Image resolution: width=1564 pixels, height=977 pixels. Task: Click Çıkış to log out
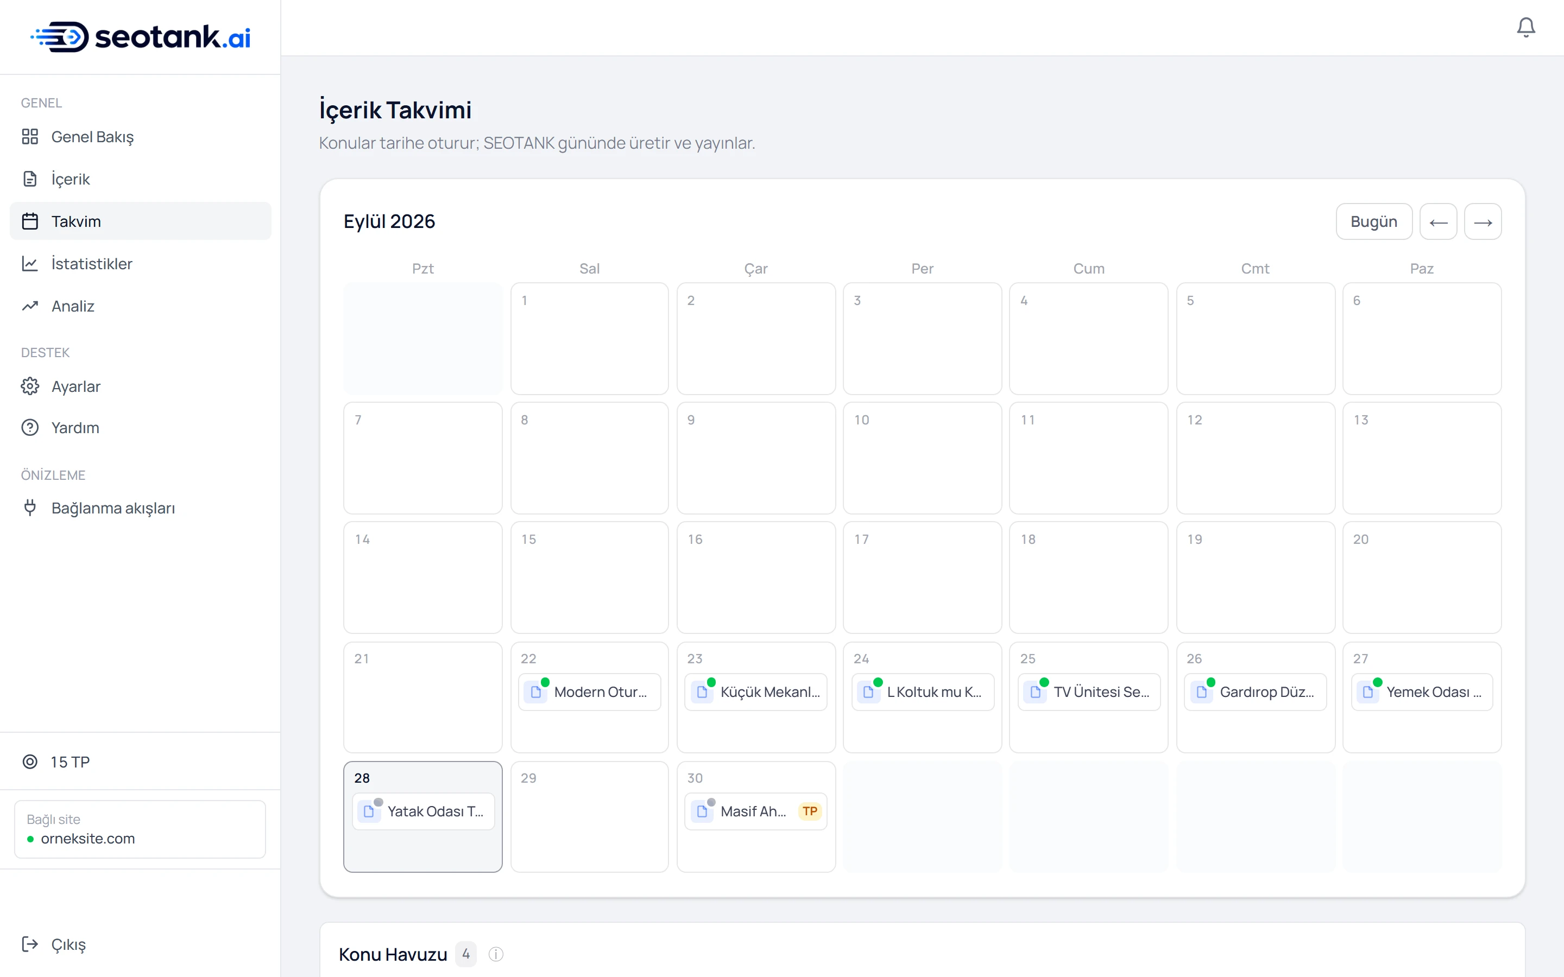click(140, 944)
